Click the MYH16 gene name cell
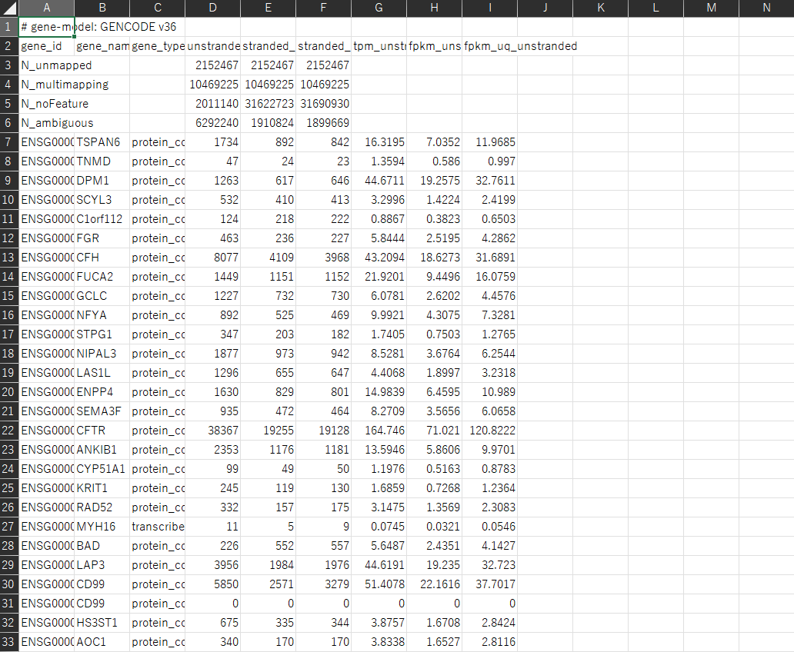Viewport: 794px width, 652px height. click(x=102, y=527)
